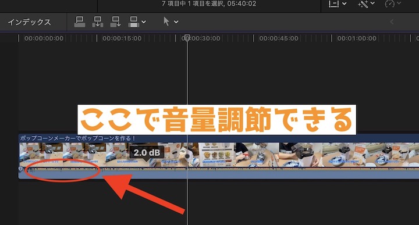This screenshot has width=419, height=225.
Task: Click the fade handle at clip audio start
Action: (20, 169)
